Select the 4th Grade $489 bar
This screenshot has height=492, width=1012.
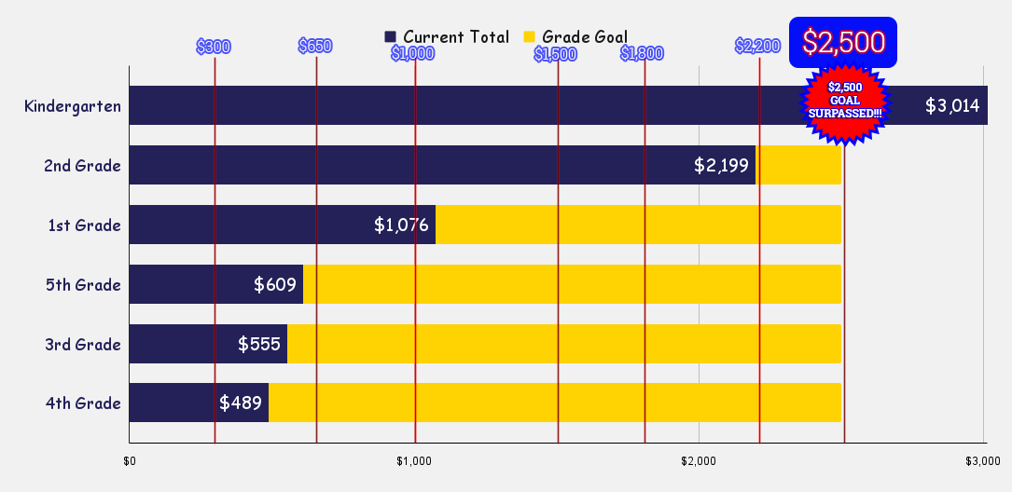[x=199, y=403]
